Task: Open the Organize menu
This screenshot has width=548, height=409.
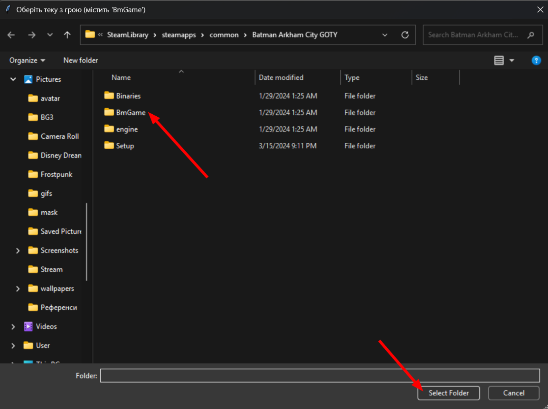Action: (27, 61)
